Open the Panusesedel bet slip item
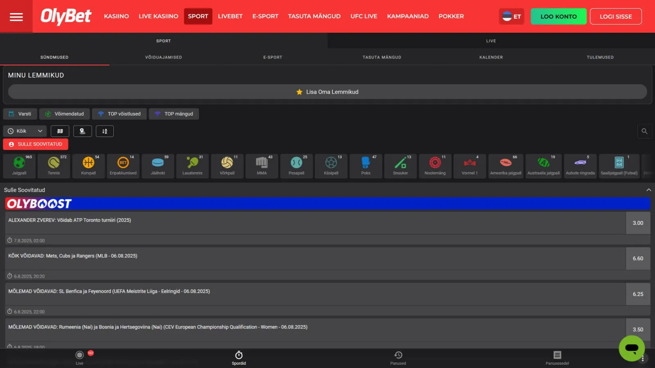This screenshot has width=655, height=368. pos(557,358)
